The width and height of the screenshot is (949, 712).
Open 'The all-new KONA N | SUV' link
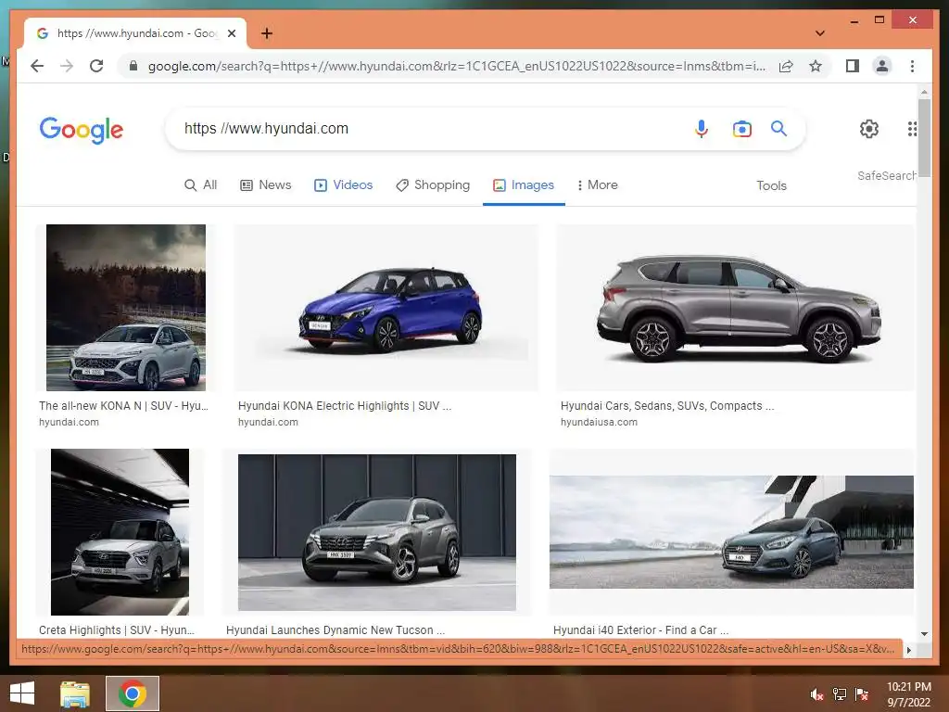[123, 406]
